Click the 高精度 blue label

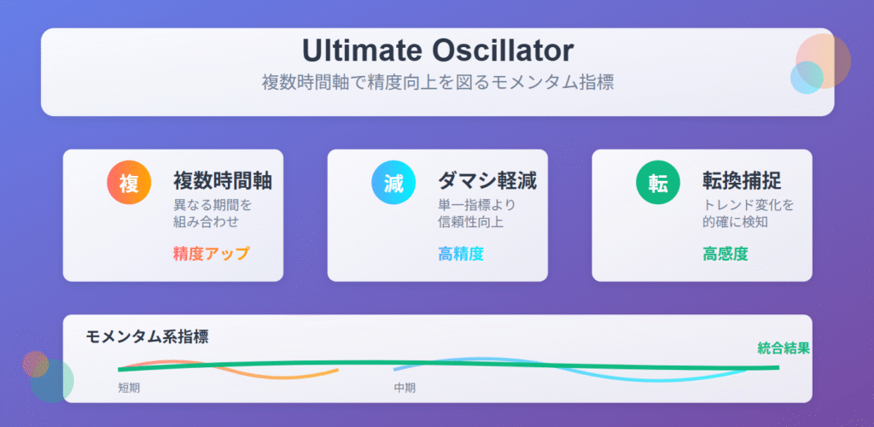click(460, 254)
